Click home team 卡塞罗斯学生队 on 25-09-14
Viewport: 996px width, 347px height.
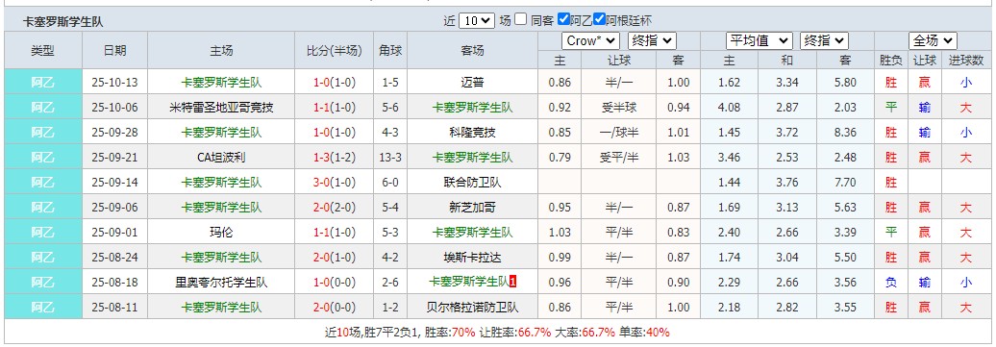coord(221,183)
